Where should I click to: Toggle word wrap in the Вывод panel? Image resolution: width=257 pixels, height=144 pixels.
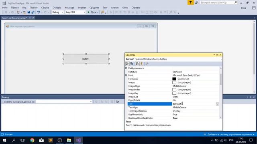(x=118, y=102)
